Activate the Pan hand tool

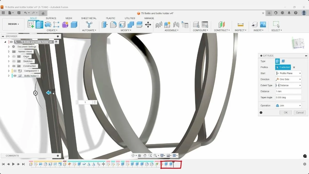(x=145, y=155)
